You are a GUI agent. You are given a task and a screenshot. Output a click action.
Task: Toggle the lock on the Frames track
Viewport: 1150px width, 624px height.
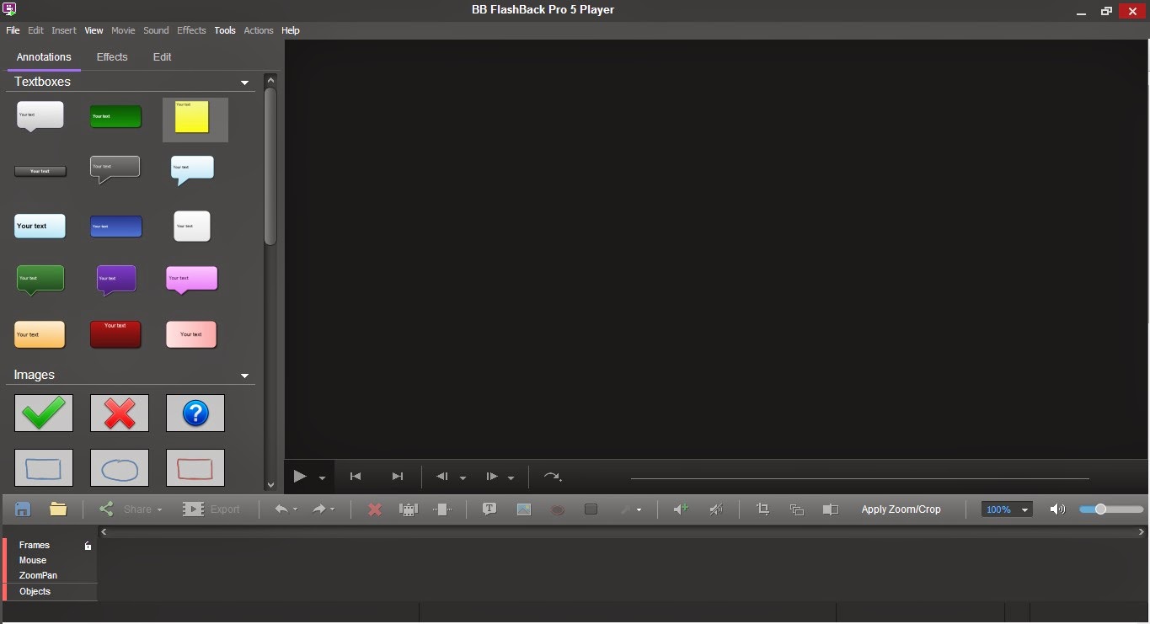coord(88,546)
